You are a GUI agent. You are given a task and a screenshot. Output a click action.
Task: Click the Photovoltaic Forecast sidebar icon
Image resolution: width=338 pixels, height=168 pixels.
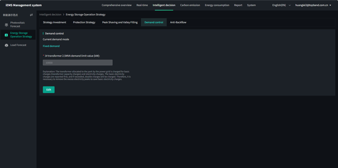pos(6,25)
